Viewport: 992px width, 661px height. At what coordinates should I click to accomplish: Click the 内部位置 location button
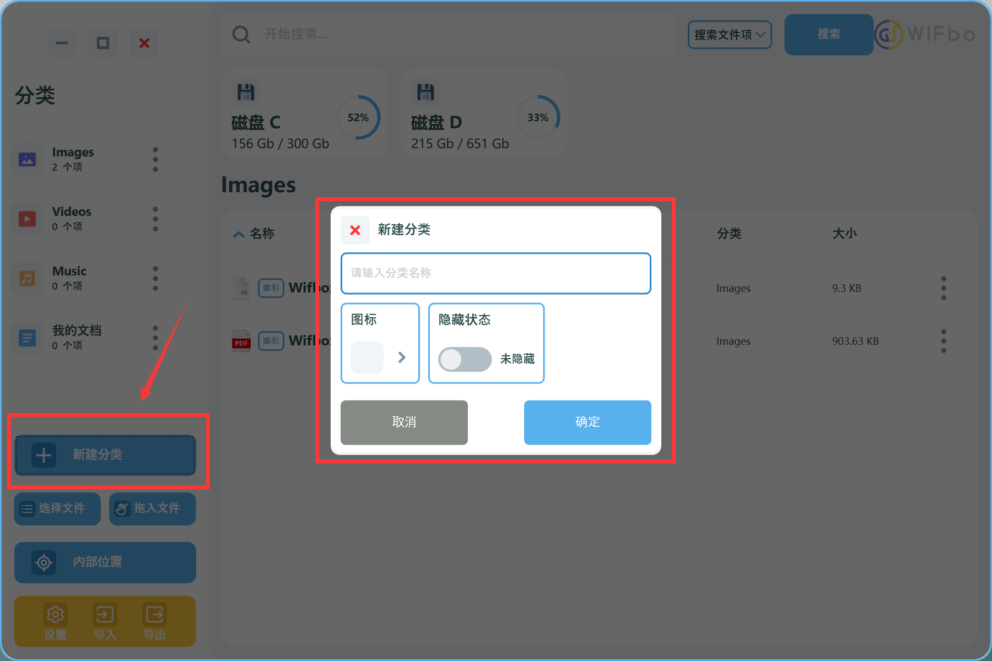click(105, 562)
